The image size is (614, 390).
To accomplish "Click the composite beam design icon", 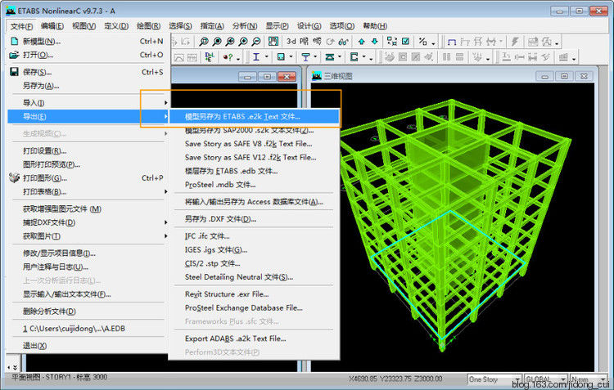I will (305, 57).
